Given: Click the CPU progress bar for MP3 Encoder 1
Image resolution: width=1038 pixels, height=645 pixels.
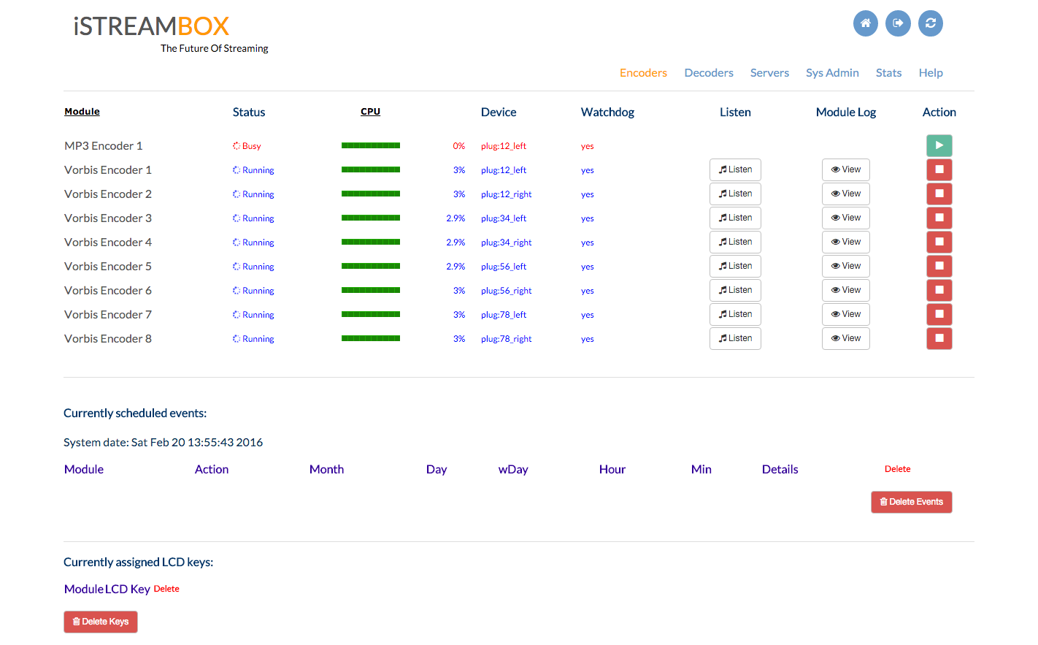Looking at the screenshot, I should [371, 145].
